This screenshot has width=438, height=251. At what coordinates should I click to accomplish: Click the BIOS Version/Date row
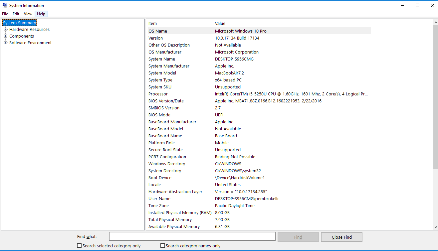click(259, 101)
